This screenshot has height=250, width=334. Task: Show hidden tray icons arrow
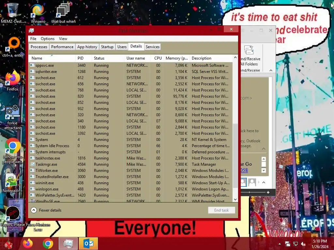pos(280,244)
